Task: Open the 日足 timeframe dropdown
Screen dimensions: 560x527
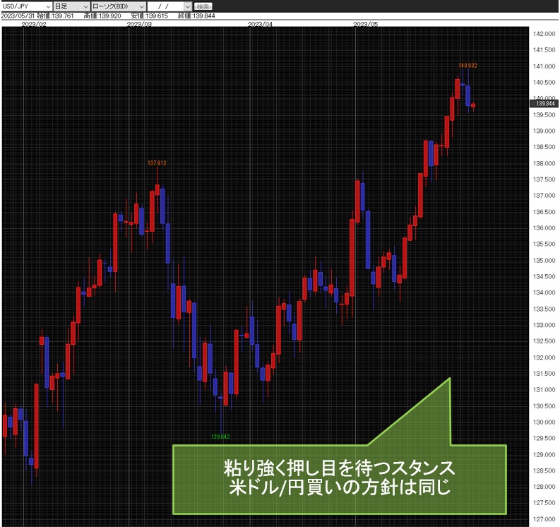Action: point(71,6)
